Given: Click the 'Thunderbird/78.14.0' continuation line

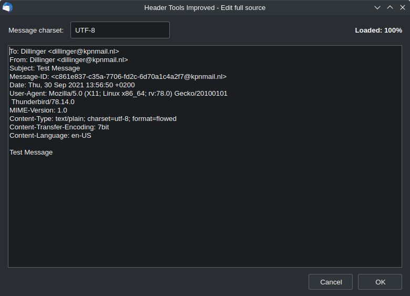Looking at the screenshot, I should [x=43, y=102].
